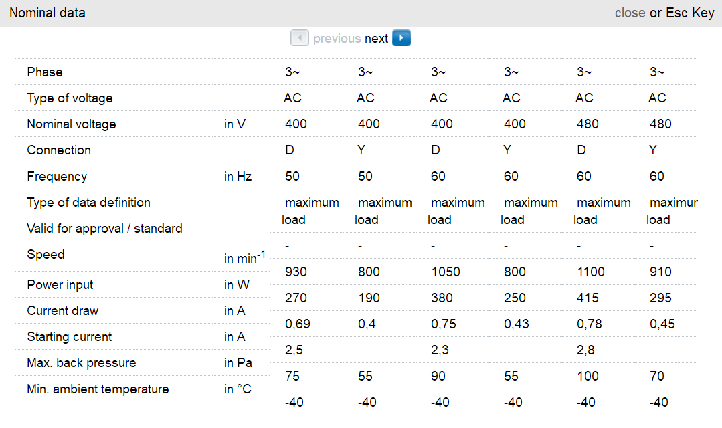Screen dimensions: 722x428
Task: Click the speed value 930
Action: 296,272
